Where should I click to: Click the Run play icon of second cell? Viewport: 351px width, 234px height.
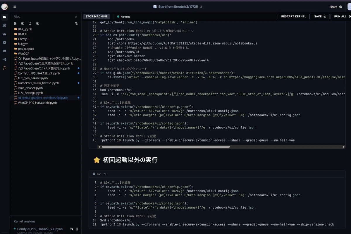(x=94, y=174)
